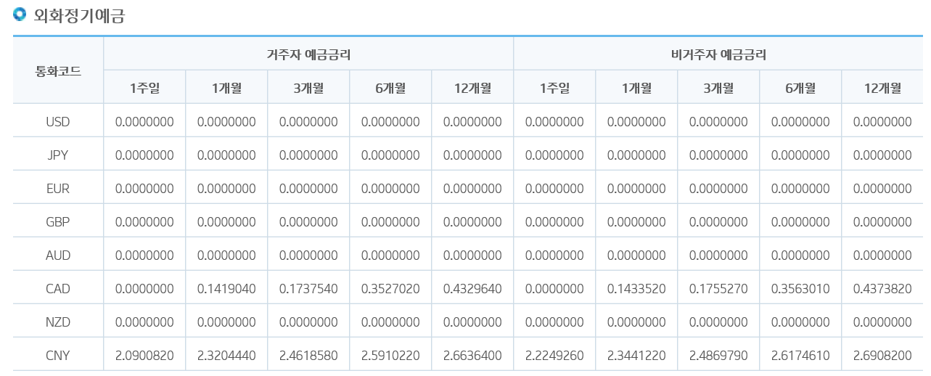
Task: Click the GBP currency code cell
Action: click(58, 221)
